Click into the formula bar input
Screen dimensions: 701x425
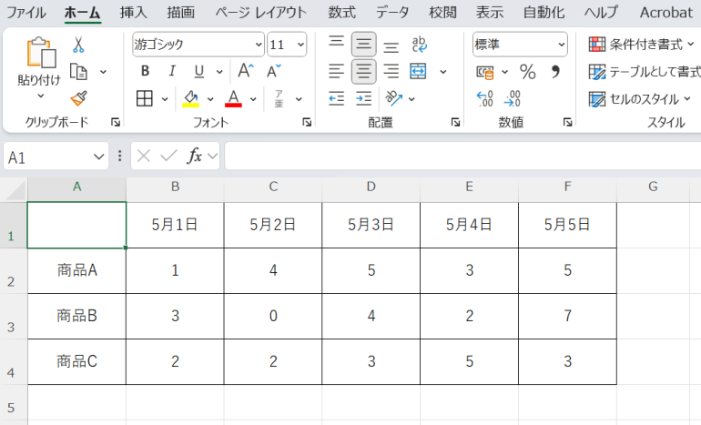[x=462, y=156]
